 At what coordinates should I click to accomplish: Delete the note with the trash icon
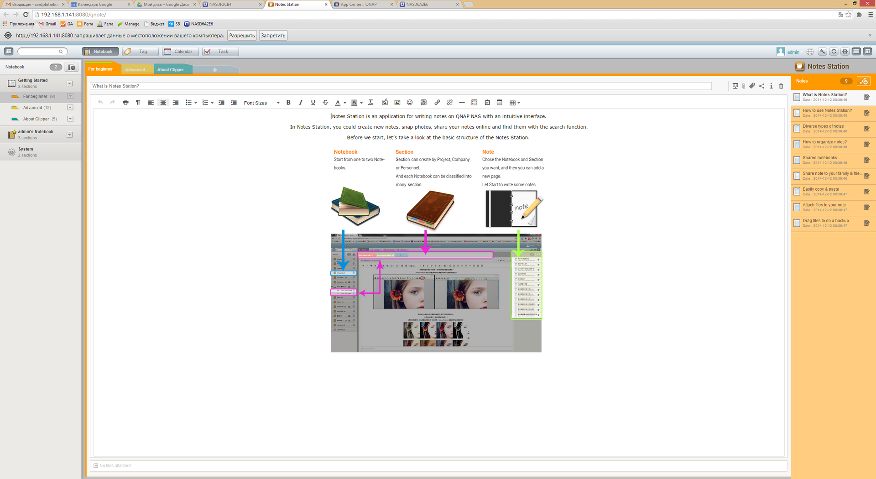(781, 86)
